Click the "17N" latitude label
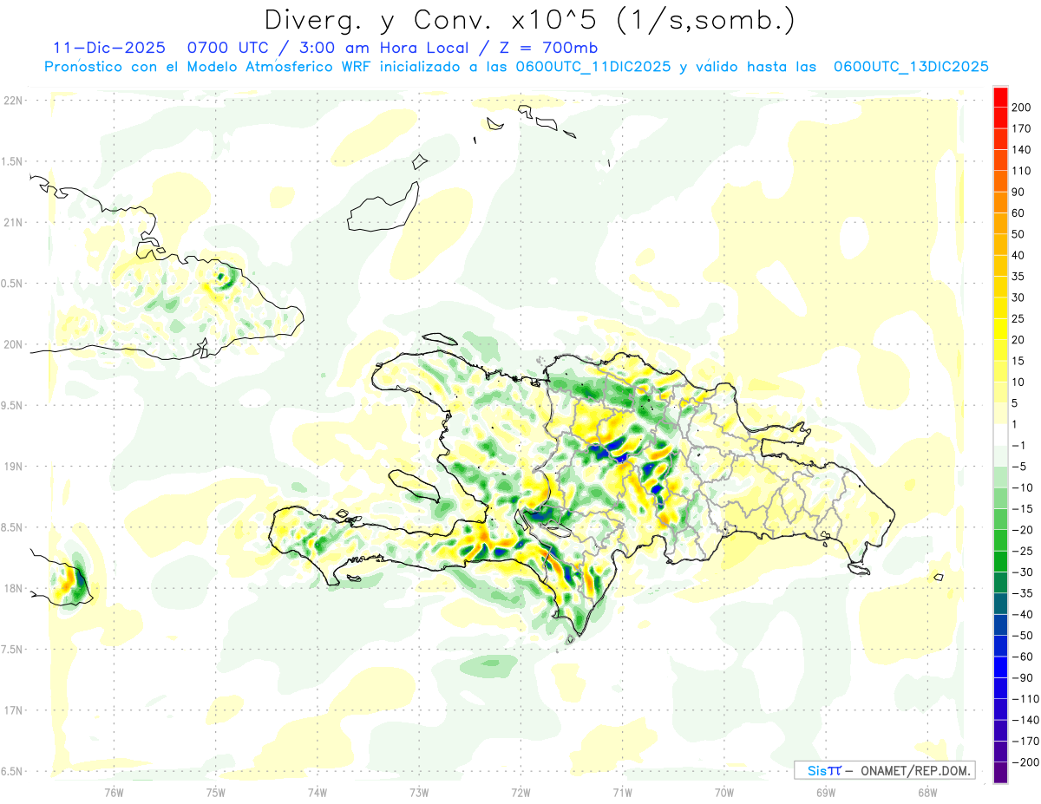 coord(11,710)
